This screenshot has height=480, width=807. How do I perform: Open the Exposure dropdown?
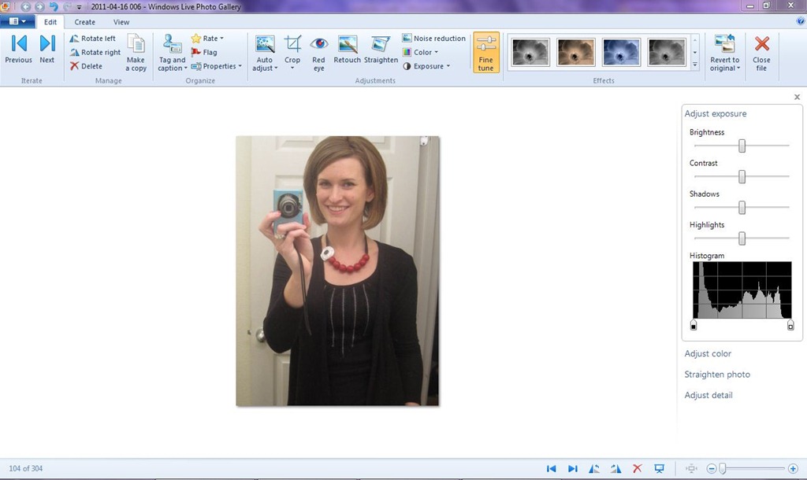pos(426,66)
